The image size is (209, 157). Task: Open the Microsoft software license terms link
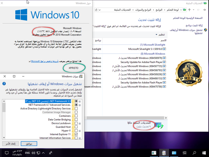[x=45, y=61]
